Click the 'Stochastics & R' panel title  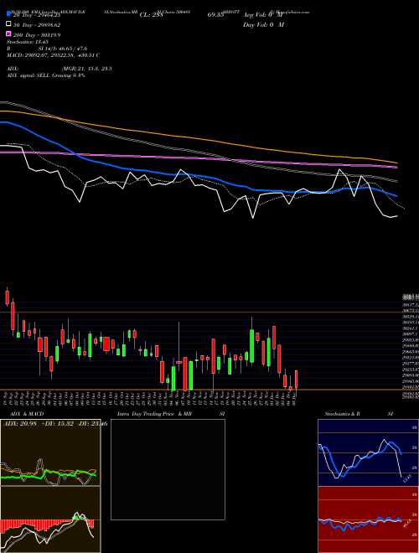point(342,414)
